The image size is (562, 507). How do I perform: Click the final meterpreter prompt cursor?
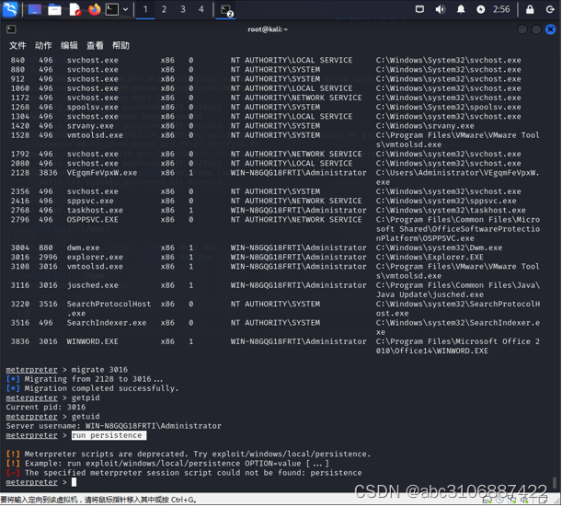74,482
